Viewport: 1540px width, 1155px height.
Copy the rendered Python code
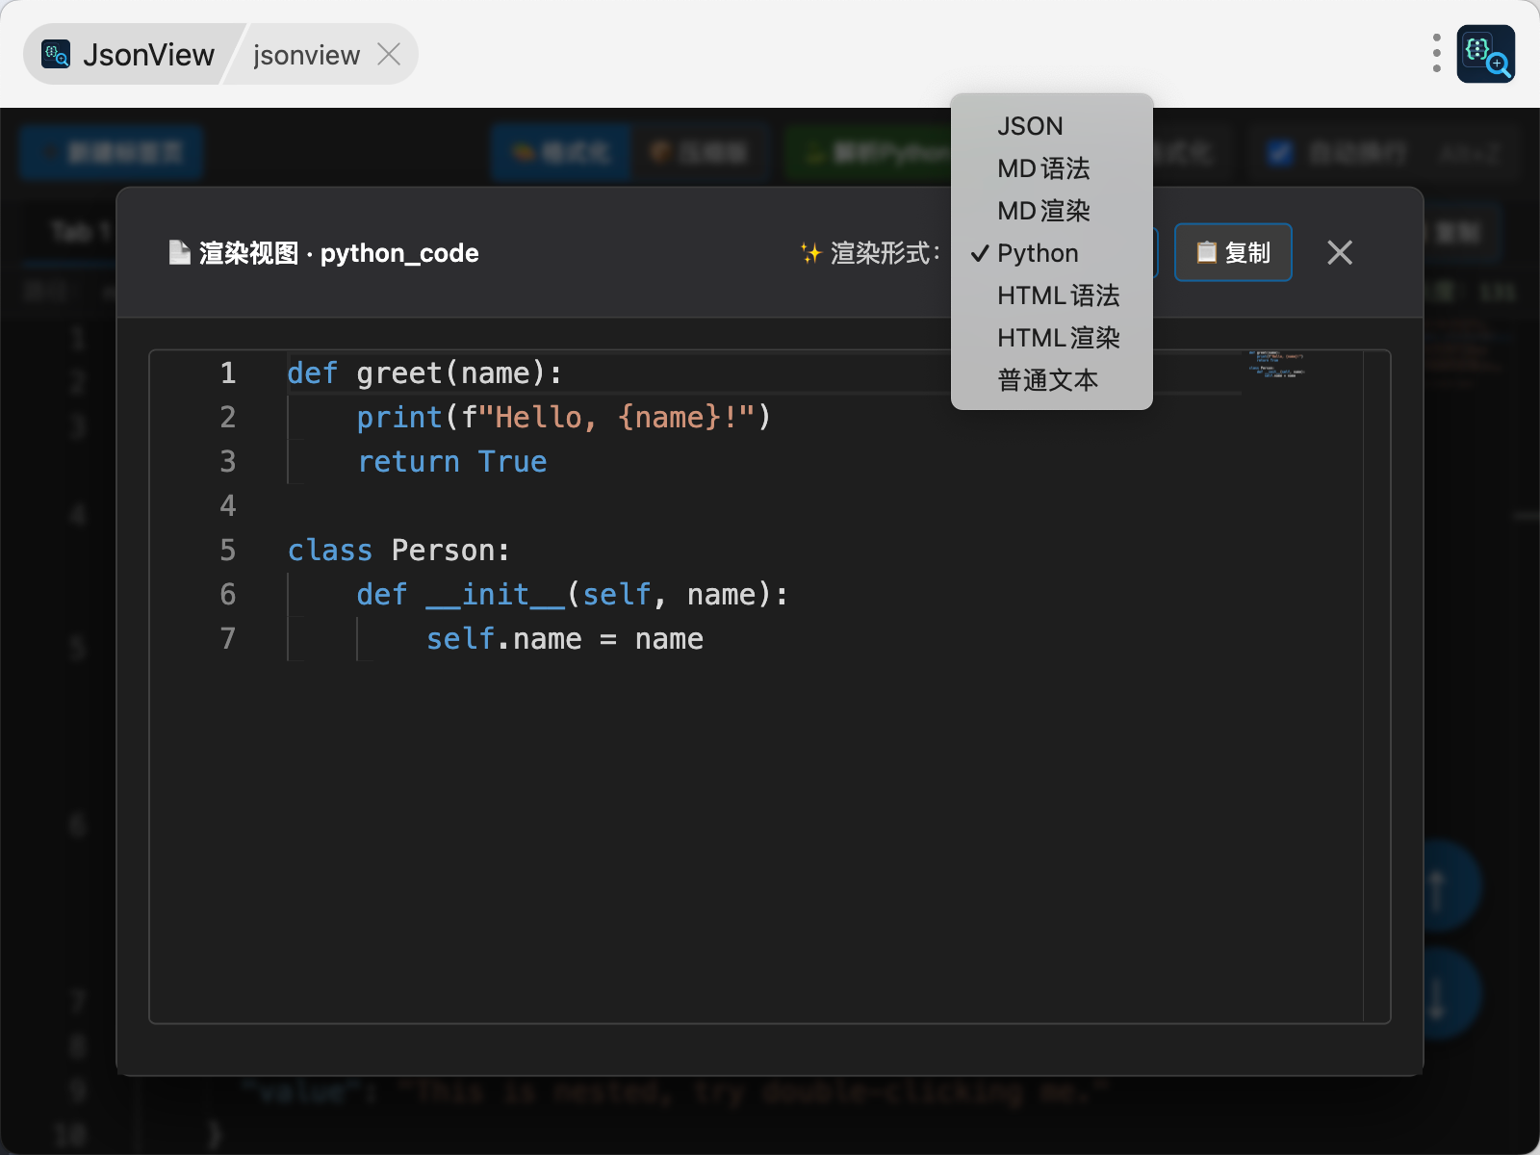point(1233,252)
